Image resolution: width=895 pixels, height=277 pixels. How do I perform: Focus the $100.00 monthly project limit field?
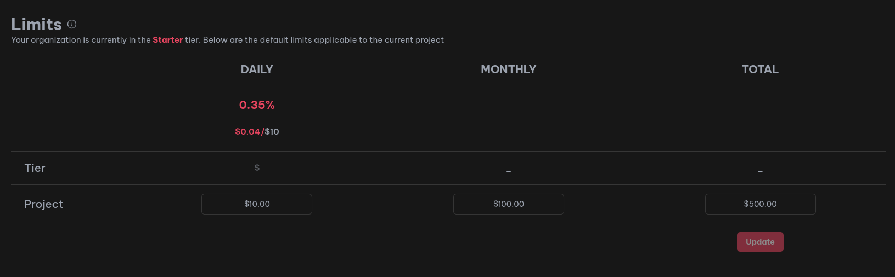click(x=508, y=204)
